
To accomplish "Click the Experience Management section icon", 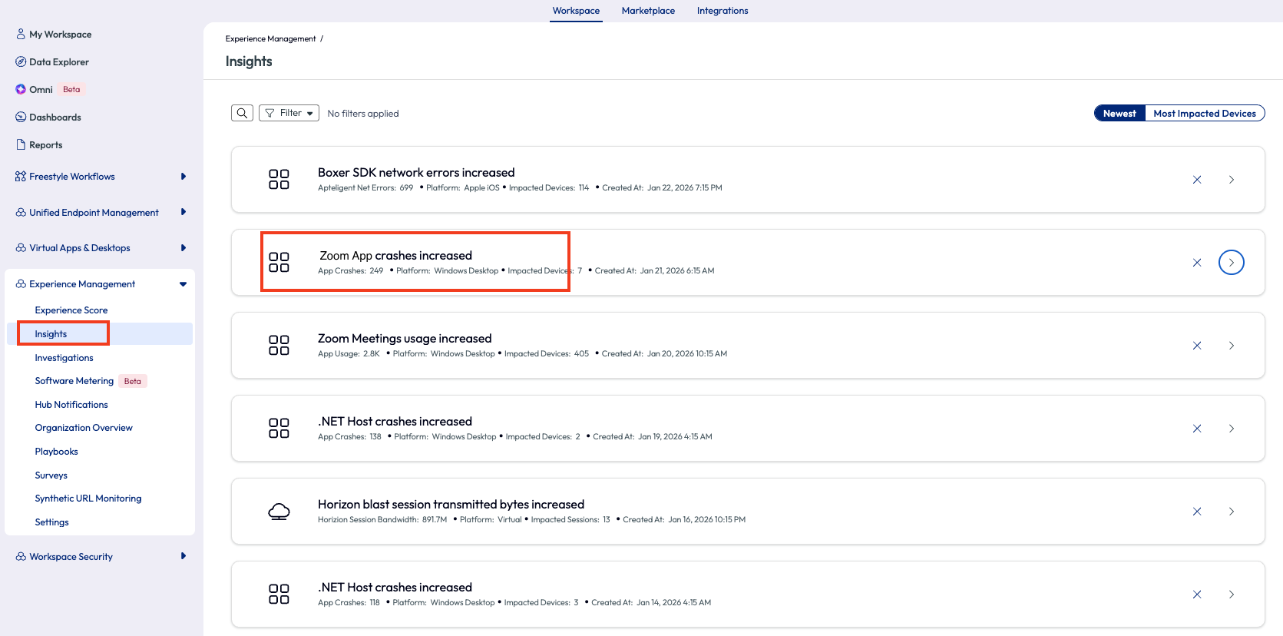I will click(21, 283).
